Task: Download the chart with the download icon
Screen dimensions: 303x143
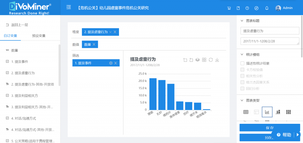Action: [x=217, y=60]
